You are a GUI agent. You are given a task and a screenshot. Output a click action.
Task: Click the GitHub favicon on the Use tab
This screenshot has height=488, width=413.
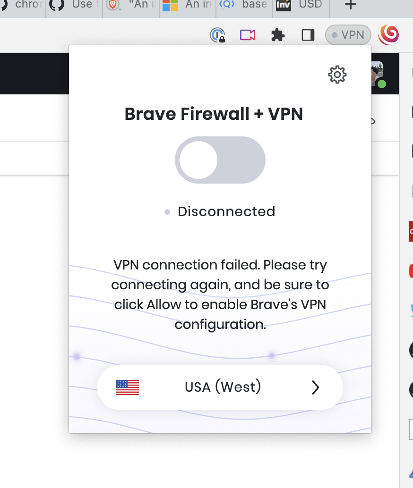57,6
